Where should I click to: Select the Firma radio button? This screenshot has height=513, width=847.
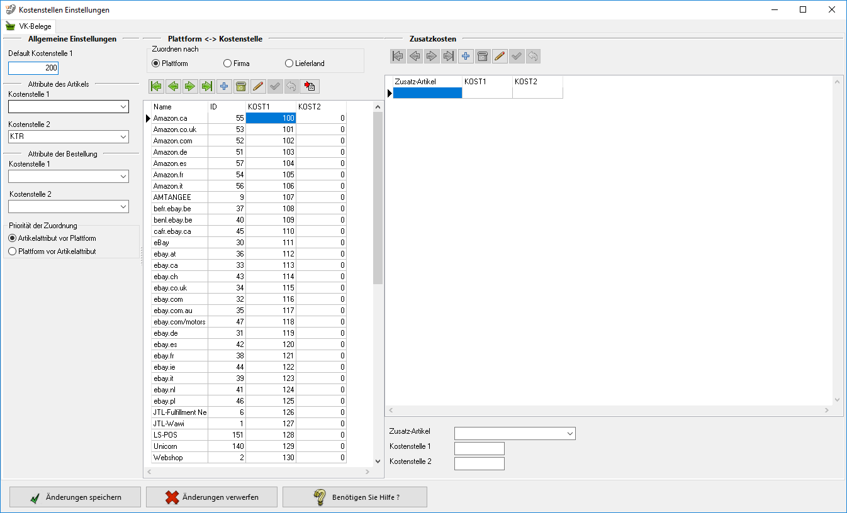click(x=228, y=63)
